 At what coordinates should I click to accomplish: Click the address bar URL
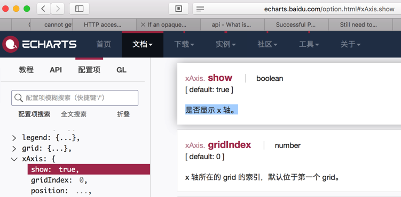point(329,9)
